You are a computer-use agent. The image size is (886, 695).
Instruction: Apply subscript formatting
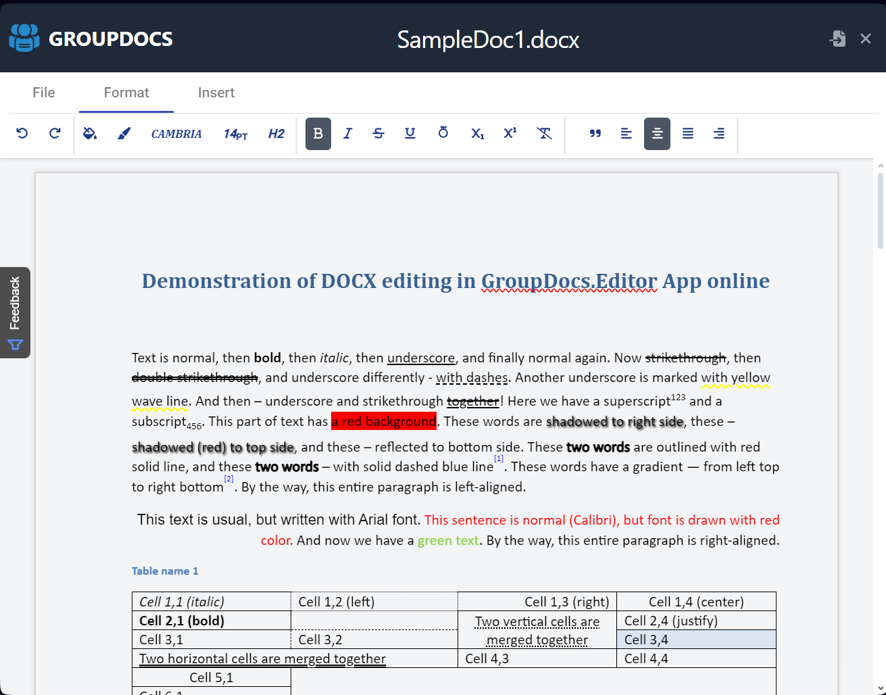coord(477,134)
